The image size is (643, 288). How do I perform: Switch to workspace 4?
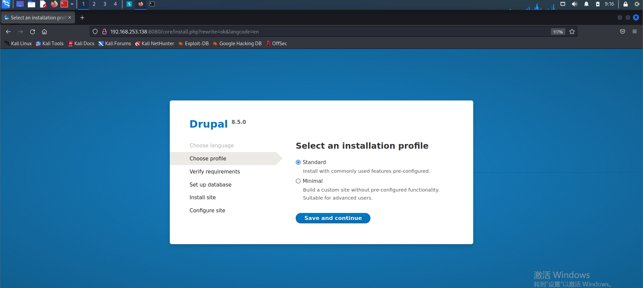[115, 4]
